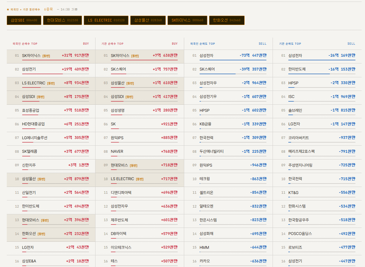This screenshot has width=365, height=267.
Task: Click LG전자 row with -1억 147천만
Action: point(317,125)
